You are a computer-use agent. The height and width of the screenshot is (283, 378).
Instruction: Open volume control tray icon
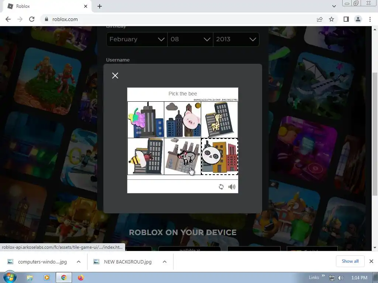(340, 278)
